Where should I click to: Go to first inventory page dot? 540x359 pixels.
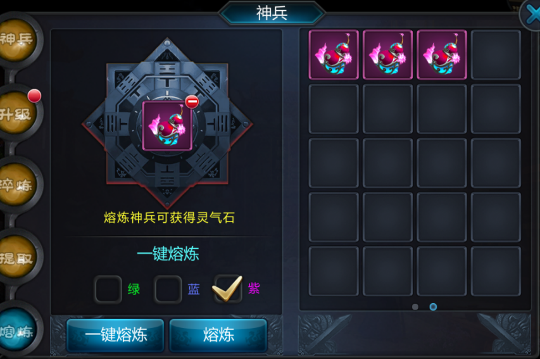coord(415,306)
